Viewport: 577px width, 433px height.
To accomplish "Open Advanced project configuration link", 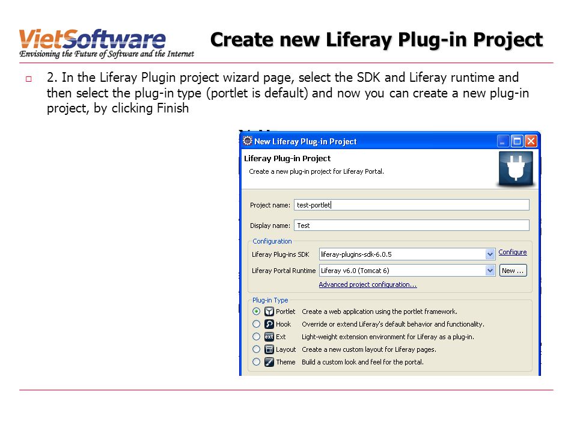I will (x=368, y=284).
